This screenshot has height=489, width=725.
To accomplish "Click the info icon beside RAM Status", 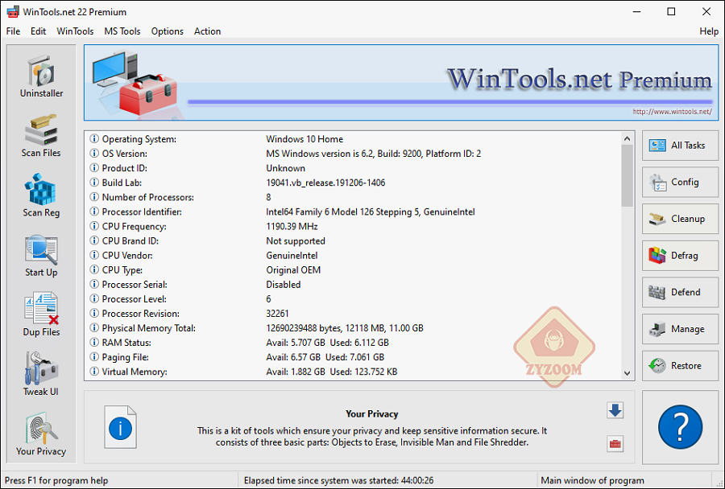I will click(x=94, y=342).
